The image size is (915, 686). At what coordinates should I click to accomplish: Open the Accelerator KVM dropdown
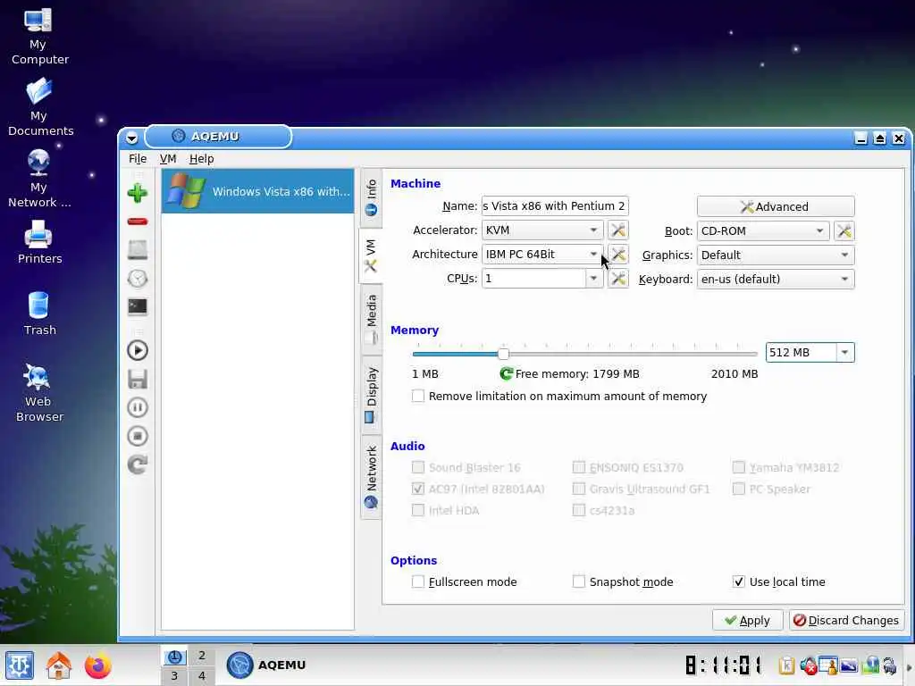pos(542,230)
